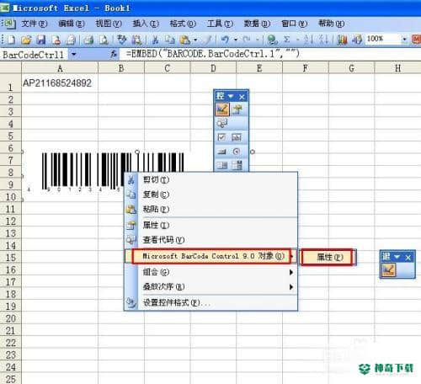Select row 20 header
This screenshot has height=384, width=421.
pos(10,318)
